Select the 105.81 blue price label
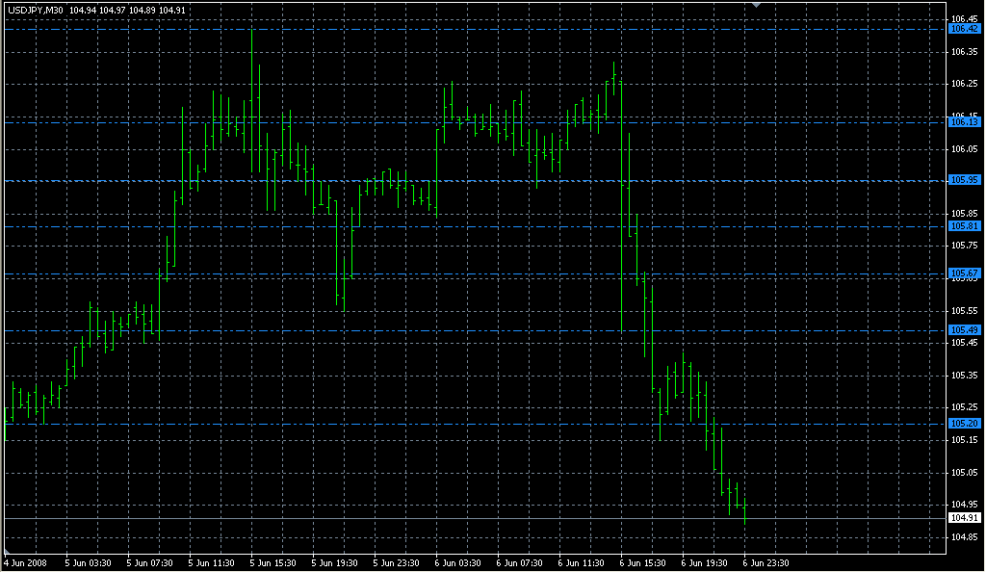 pos(964,225)
